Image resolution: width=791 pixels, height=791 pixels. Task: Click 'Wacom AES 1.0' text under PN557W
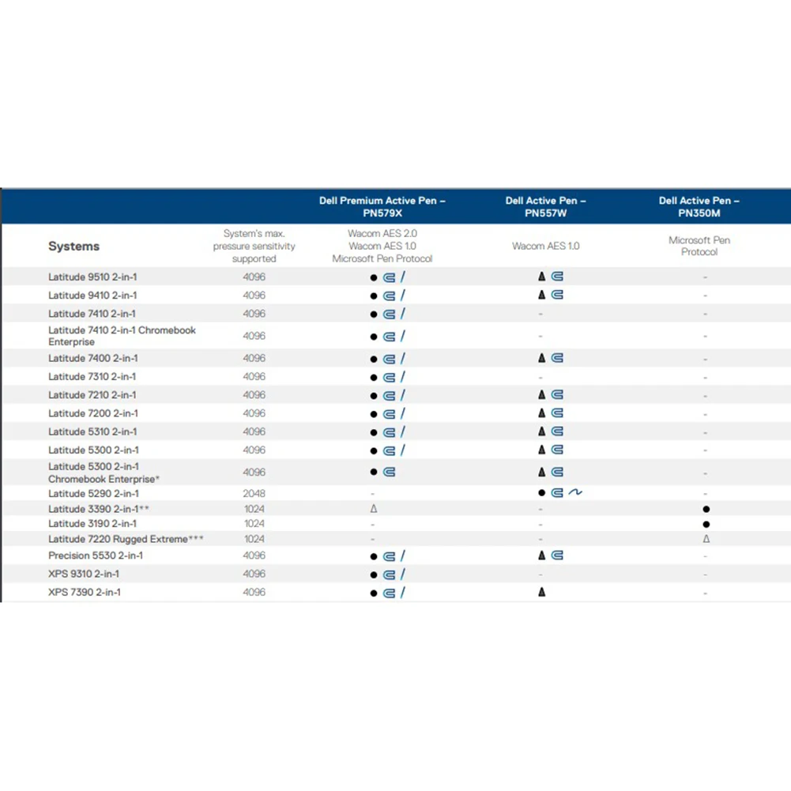[546, 247]
